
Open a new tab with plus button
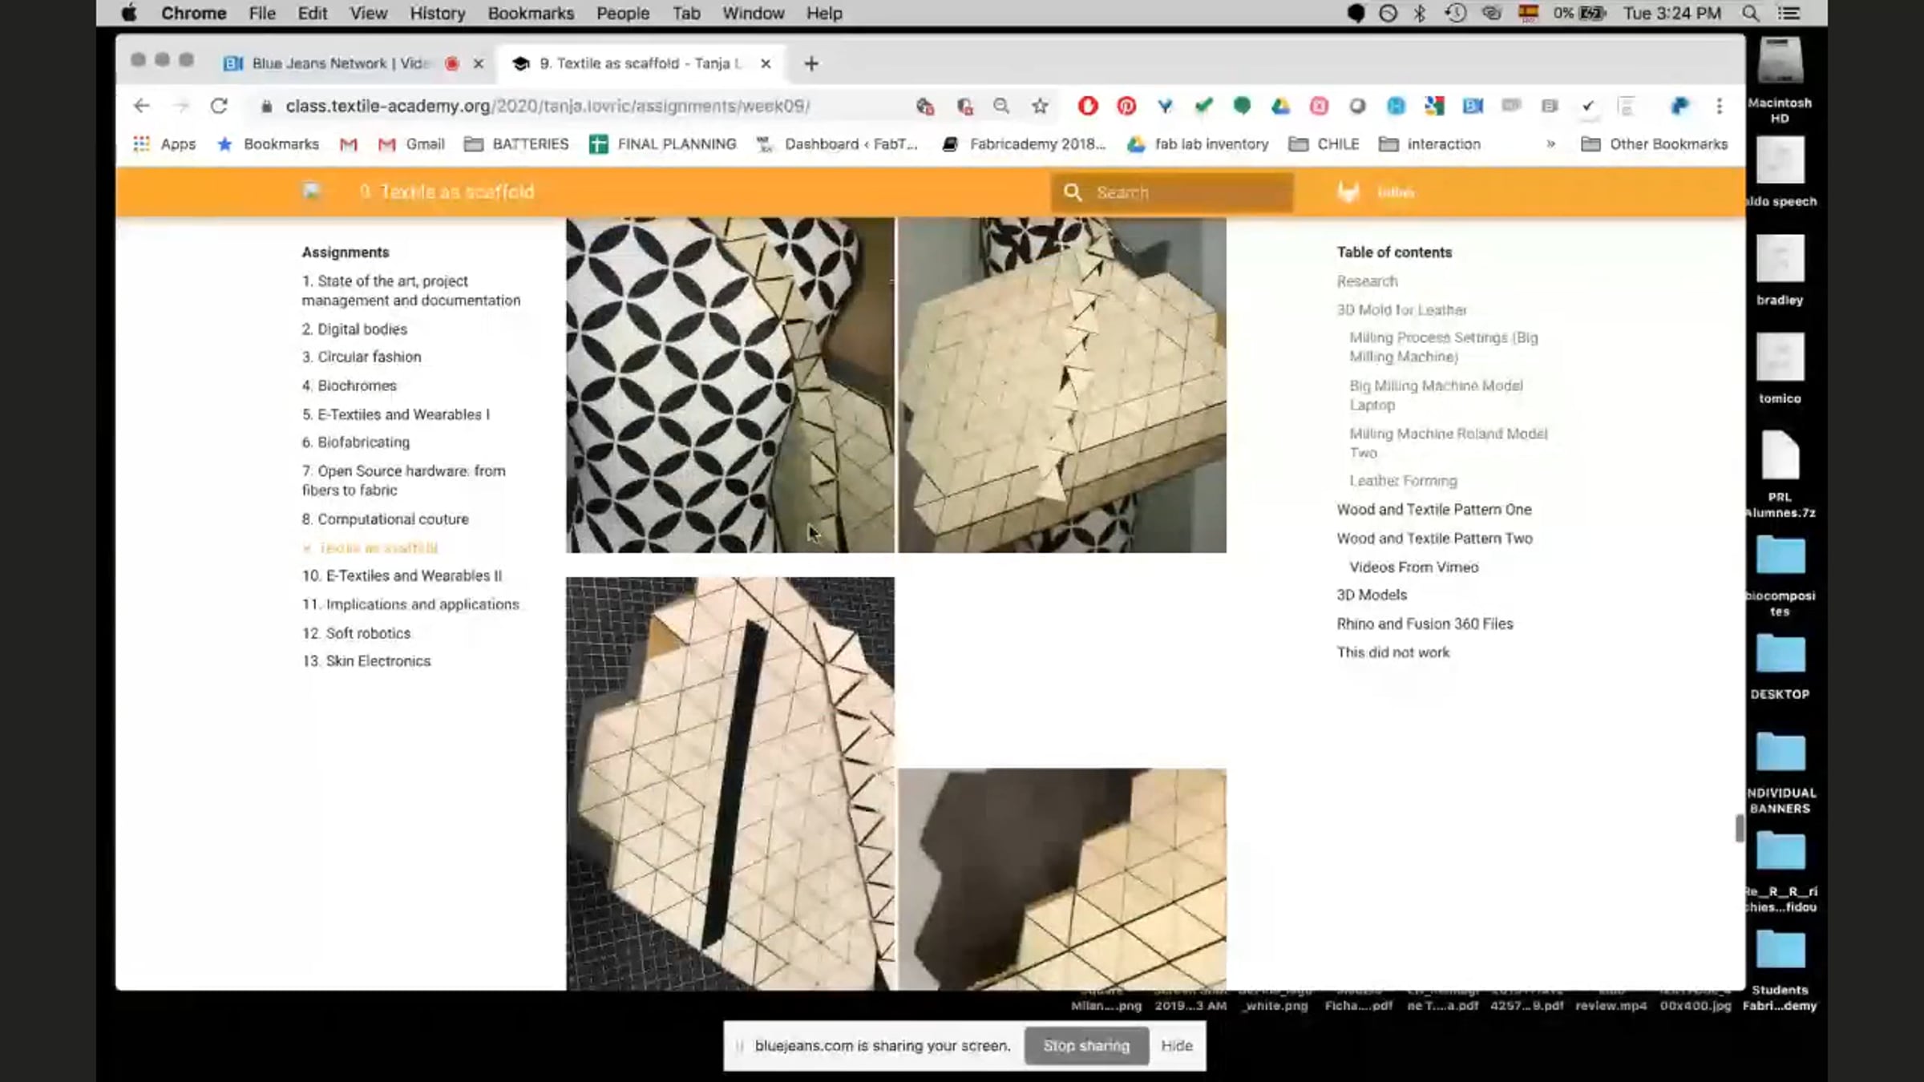811,63
